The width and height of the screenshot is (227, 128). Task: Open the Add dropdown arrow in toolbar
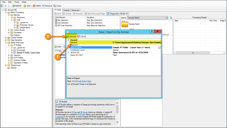[31, 6]
